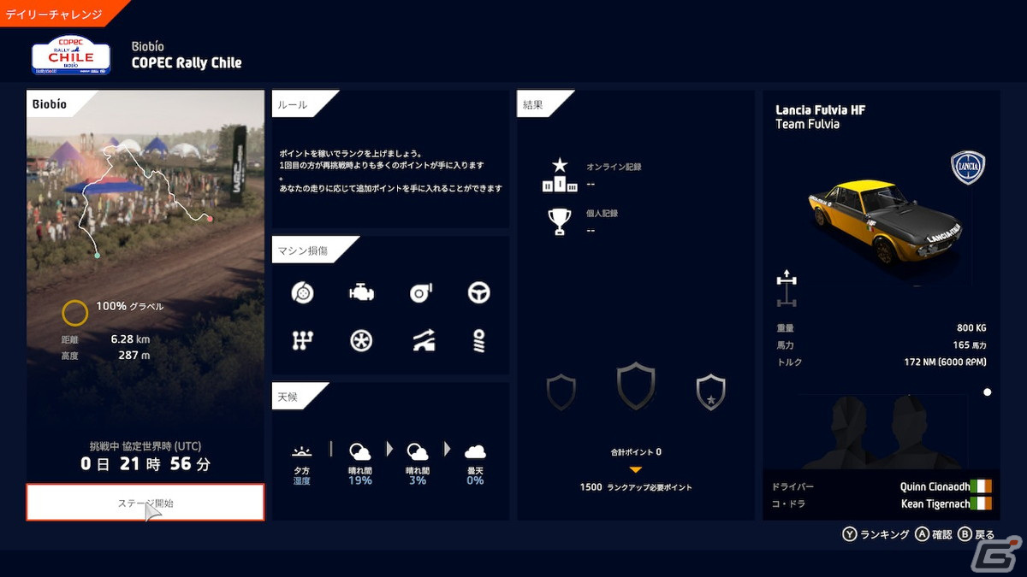The image size is (1027, 577).
Task: Click the 287 m elevation value
Action: [134, 356]
